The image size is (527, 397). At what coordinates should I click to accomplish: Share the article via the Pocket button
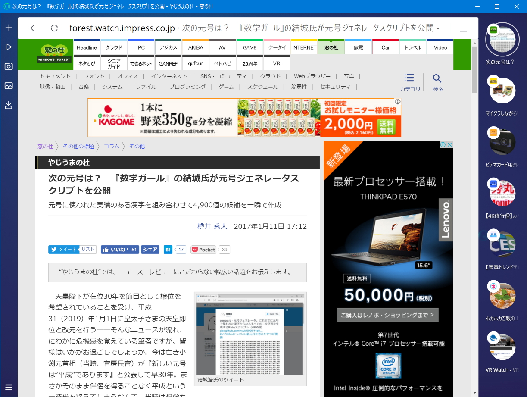coord(203,249)
